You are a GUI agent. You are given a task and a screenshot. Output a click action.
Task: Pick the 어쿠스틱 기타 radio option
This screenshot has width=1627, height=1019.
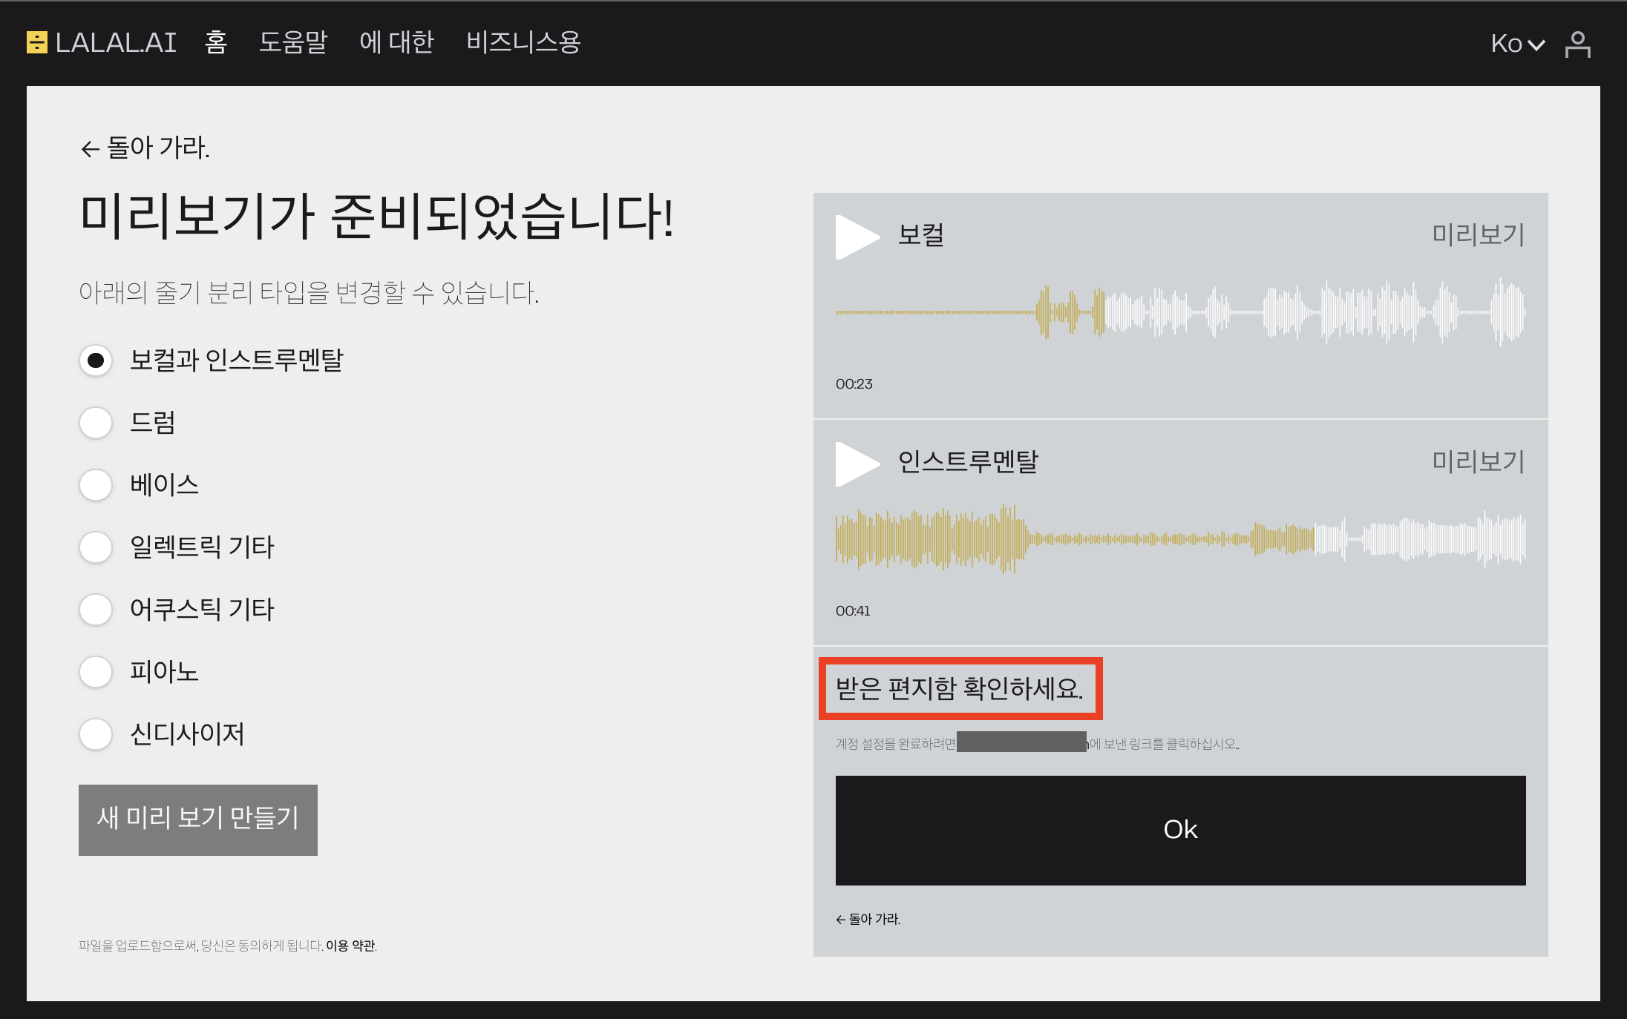(x=96, y=610)
